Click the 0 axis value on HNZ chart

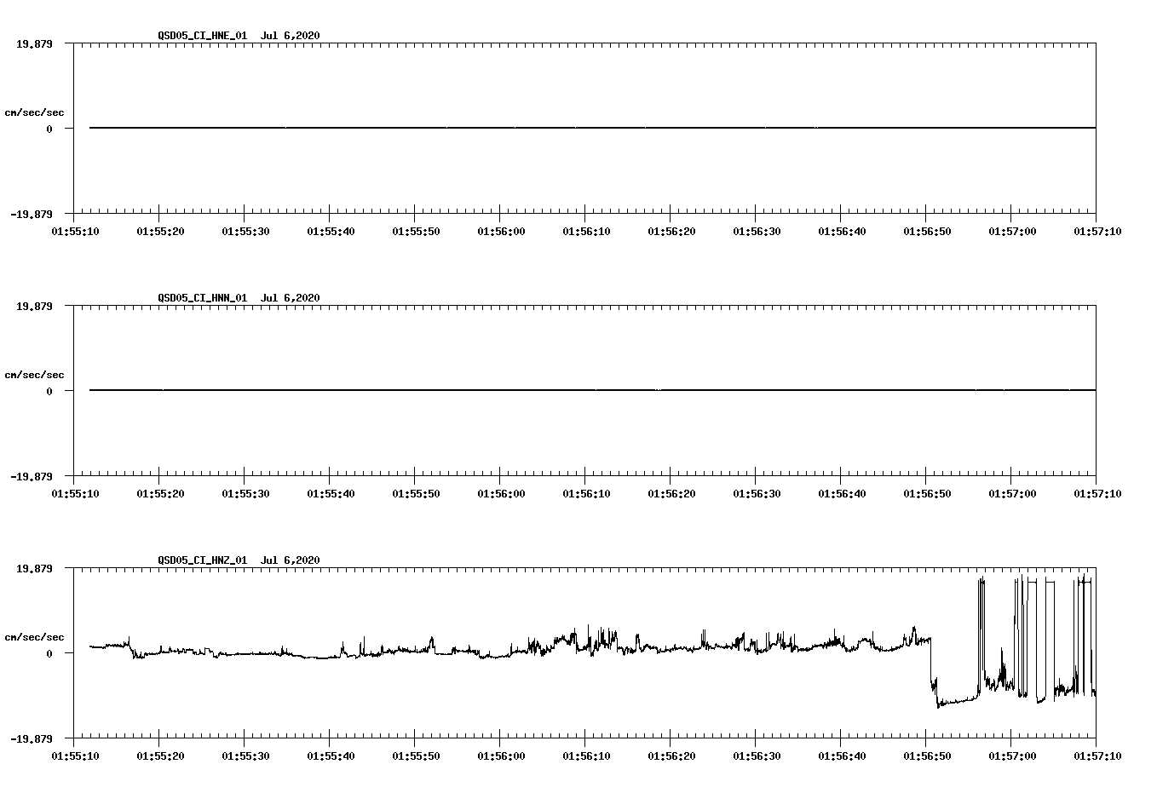[49, 653]
